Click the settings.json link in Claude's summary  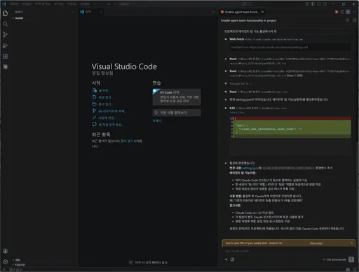tap(250, 168)
